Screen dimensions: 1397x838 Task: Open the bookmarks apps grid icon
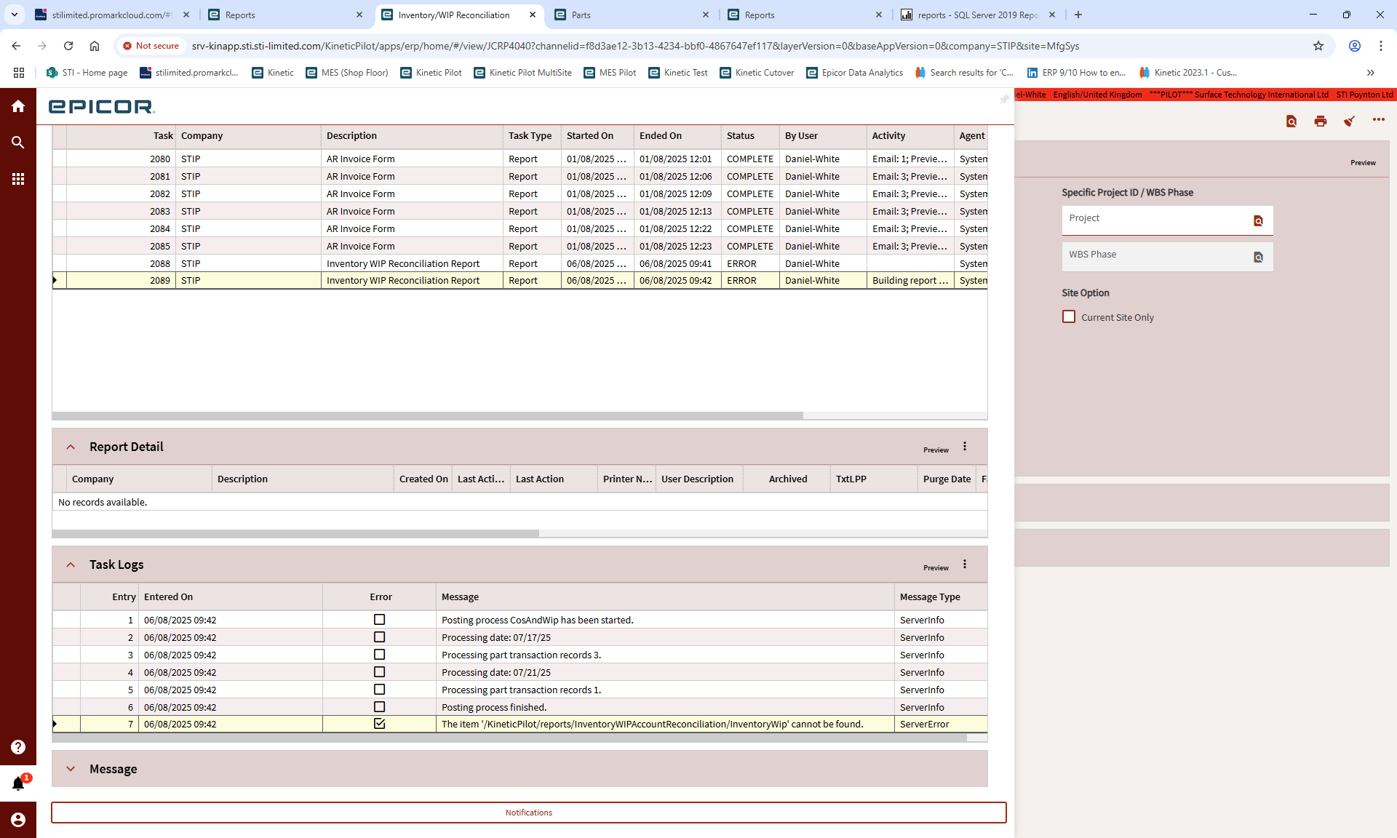pyautogui.click(x=19, y=73)
